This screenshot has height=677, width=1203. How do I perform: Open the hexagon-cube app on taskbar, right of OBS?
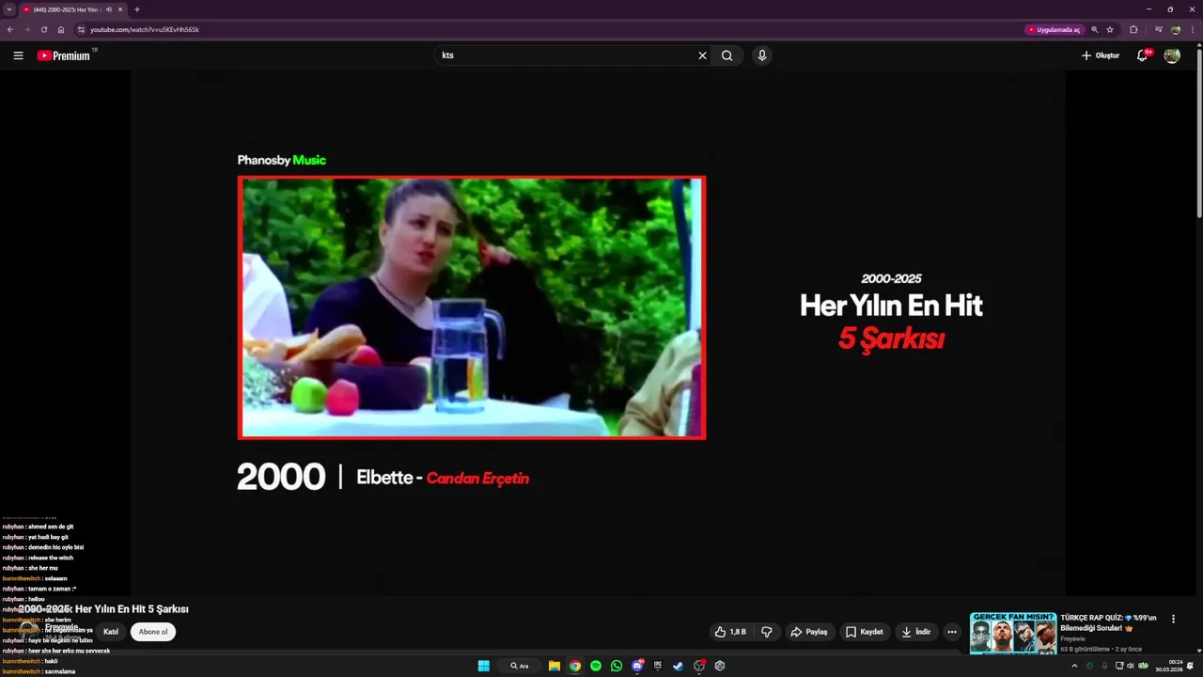(720, 666)
